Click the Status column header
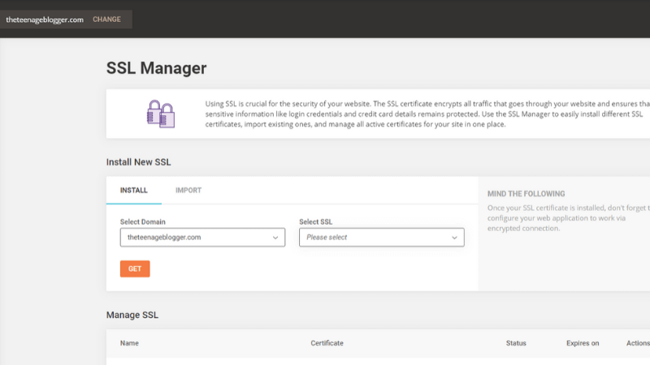Viewport: 650px width, 365px height. tap(516, 343)
